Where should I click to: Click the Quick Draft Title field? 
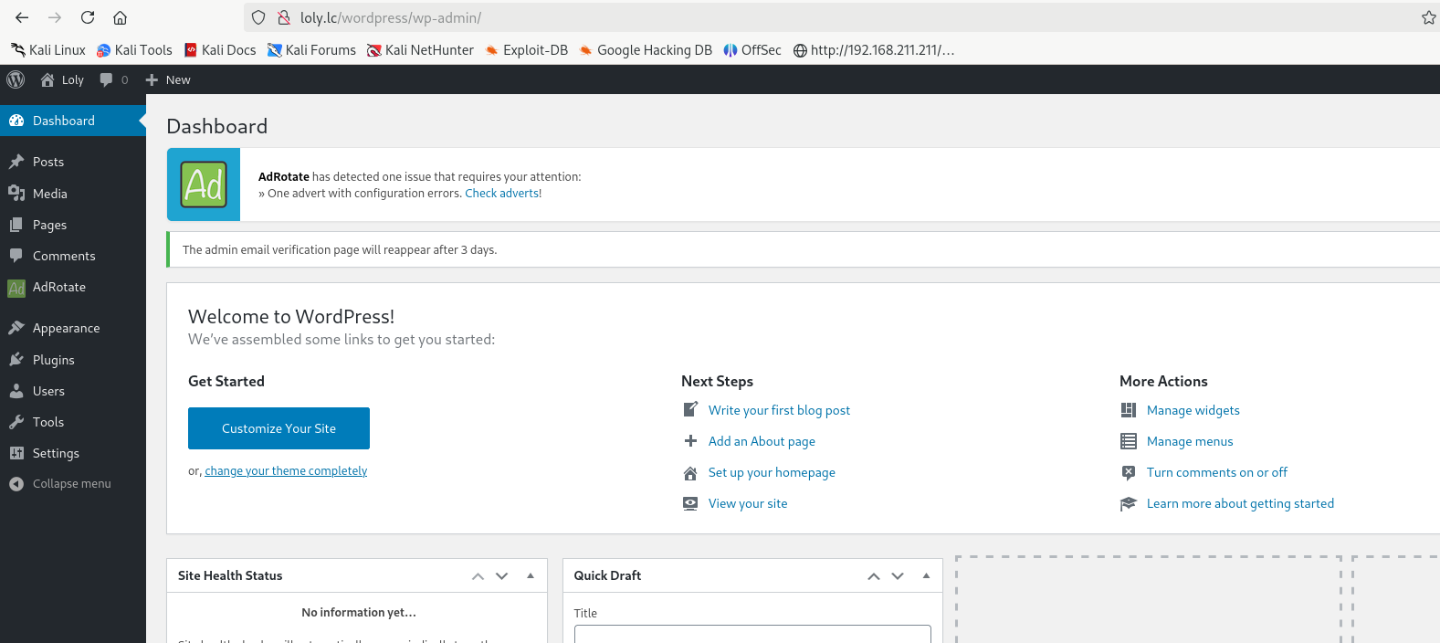coord(752,634)
